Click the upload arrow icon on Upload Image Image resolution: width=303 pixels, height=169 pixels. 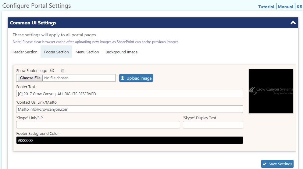click(123, 78)
